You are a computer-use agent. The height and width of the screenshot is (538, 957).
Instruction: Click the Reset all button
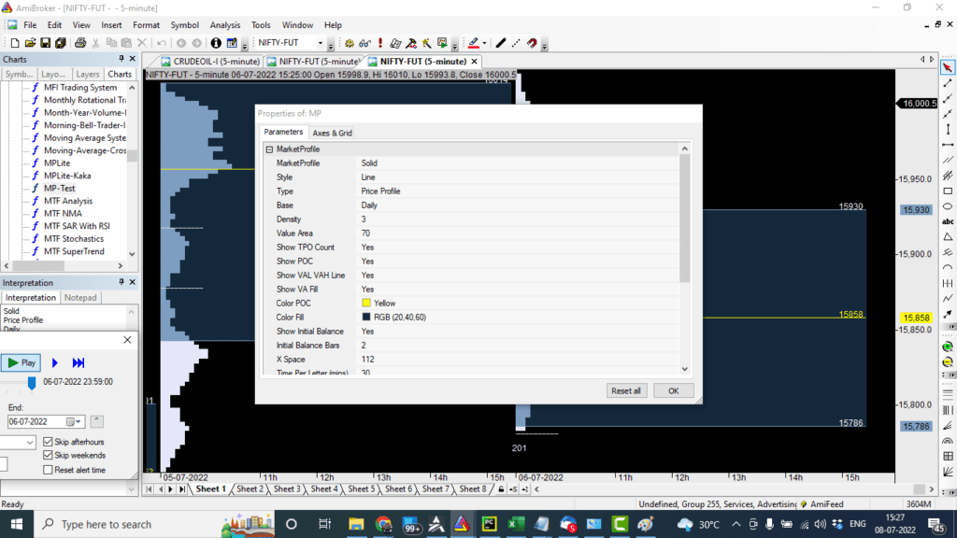point(625,391)
